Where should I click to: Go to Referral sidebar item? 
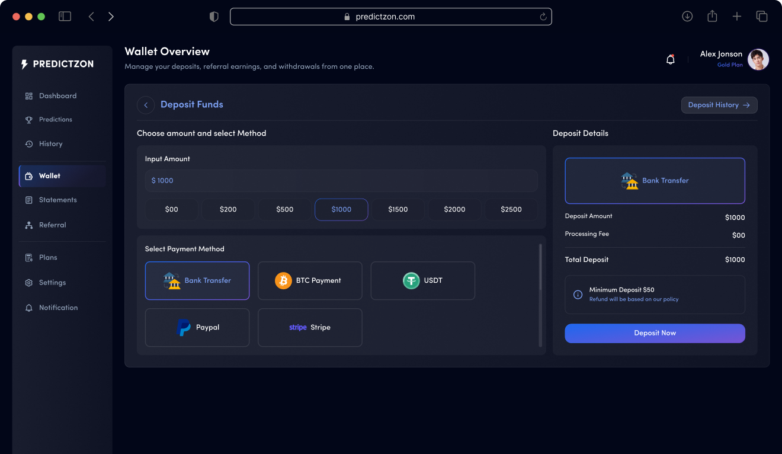pos(52,225)
